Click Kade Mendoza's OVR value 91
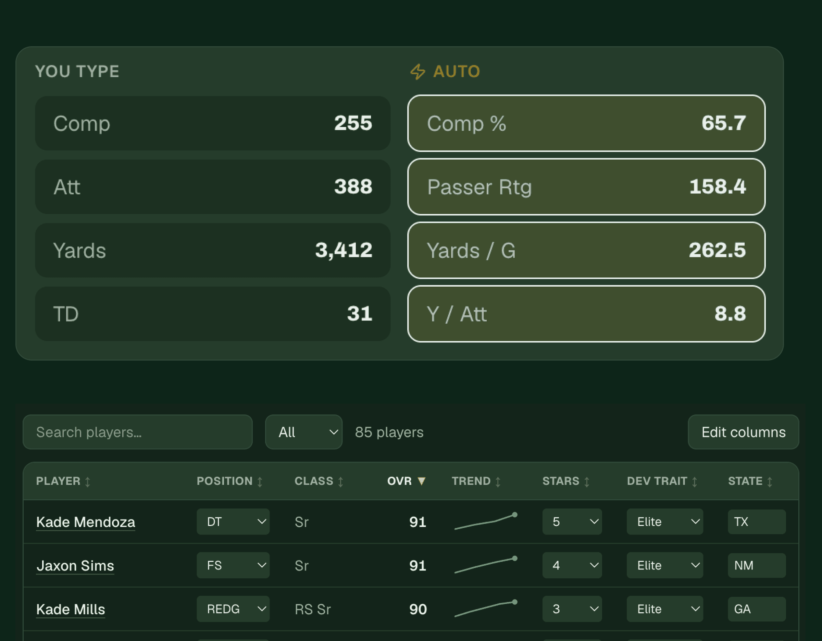The image size is (822, 641). click(418, 522)
